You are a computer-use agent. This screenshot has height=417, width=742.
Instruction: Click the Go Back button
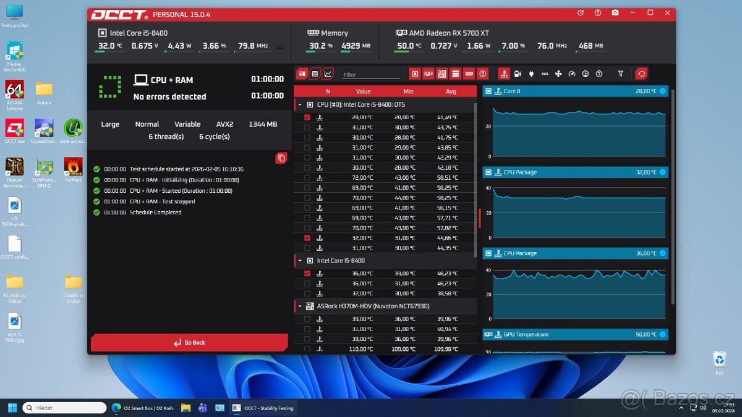click(x=189, y=342)
